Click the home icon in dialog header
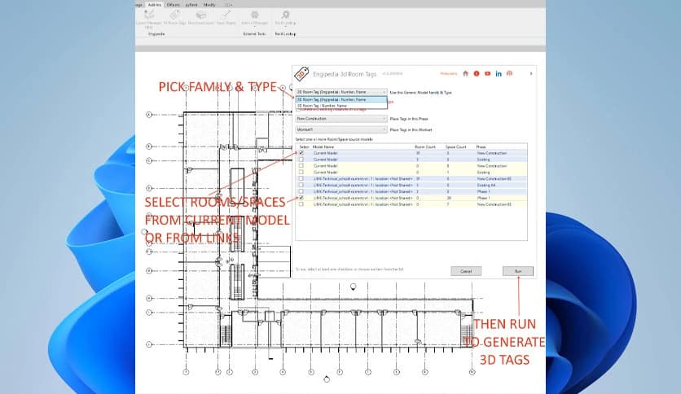681x394 pixels. point(465,73)
